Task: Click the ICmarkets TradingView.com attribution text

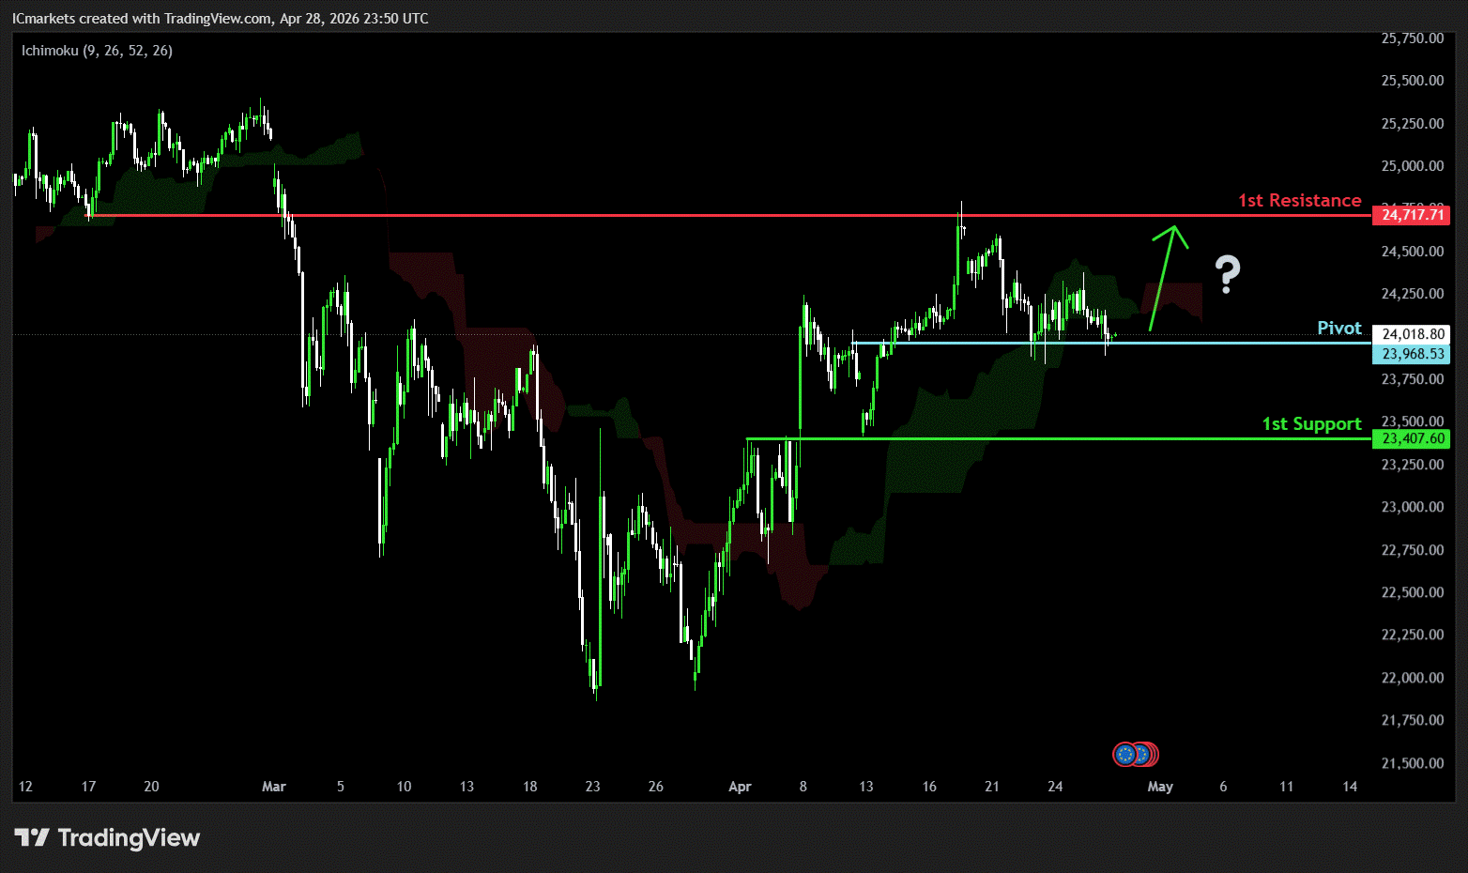Action: pyautogui.click(x=220, y=19)
